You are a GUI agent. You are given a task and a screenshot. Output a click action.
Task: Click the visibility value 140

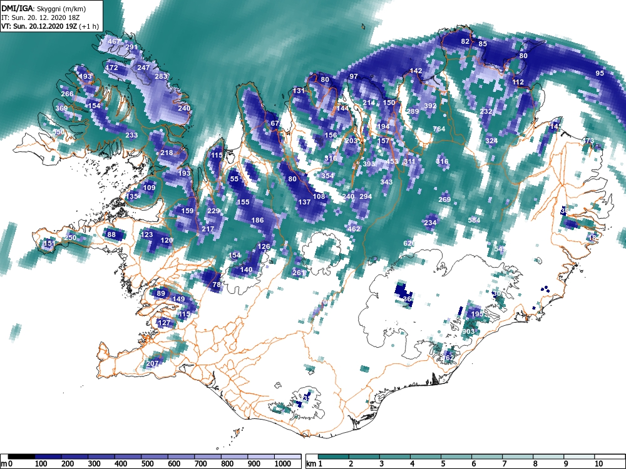[246, 270]
